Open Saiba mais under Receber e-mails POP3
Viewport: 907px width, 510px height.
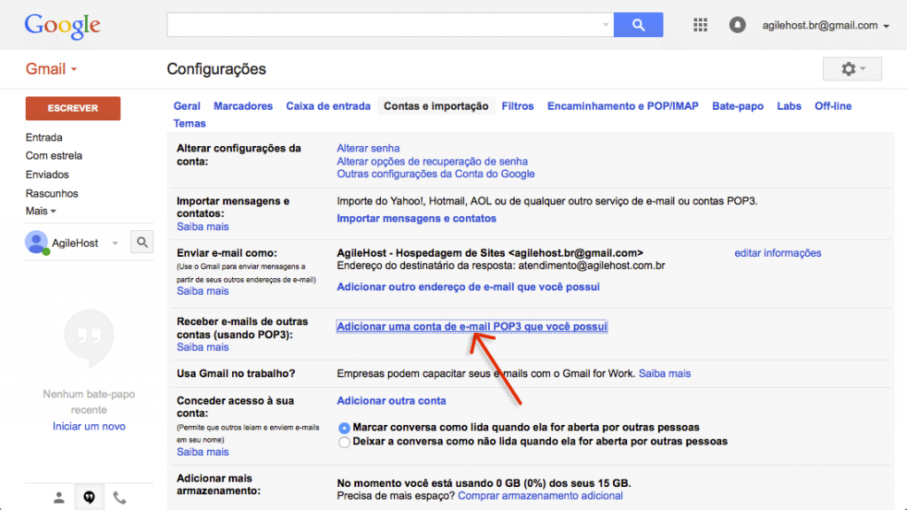point(203,347)
